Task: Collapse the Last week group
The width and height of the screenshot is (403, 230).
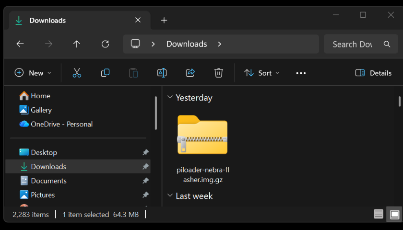Action: coord(170,195)
